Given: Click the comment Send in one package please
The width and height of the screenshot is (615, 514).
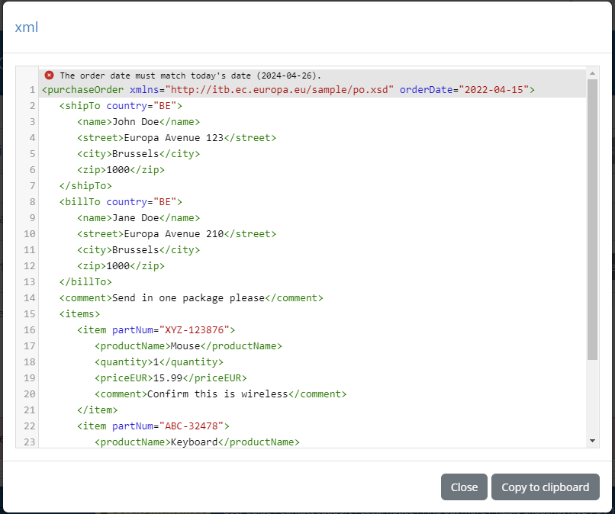Looking at the screenshot, I should [188, 298].
